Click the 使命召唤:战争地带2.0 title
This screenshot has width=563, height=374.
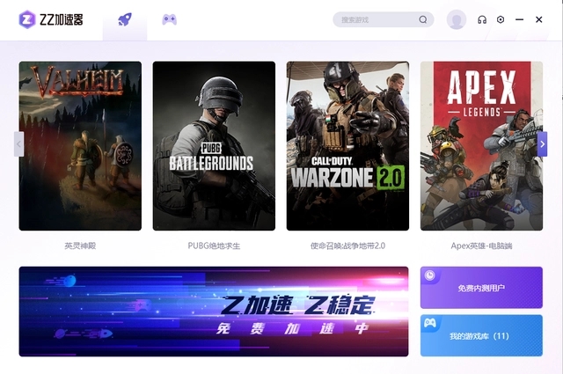click(347, 246)
